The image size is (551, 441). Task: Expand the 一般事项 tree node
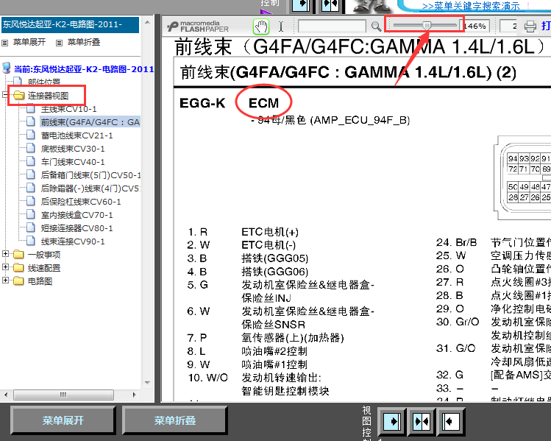click(5, 253)
